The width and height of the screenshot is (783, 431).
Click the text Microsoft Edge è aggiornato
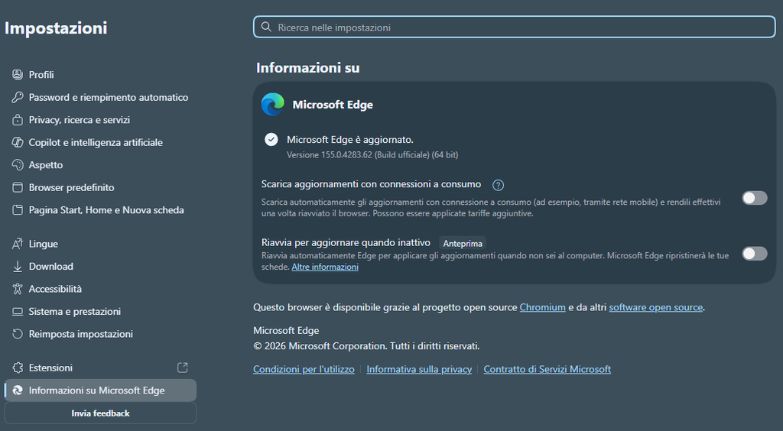tap(350, 140)
